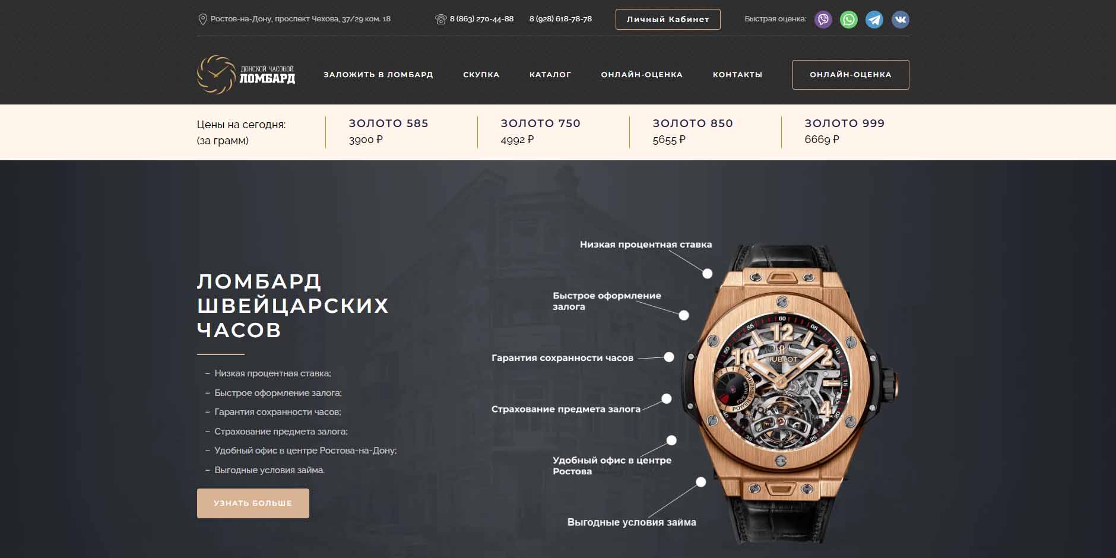Screen dimensions: 1116x558
Task: Open the Заложить в ломбард menu item
Action: (x=378, y=75)
